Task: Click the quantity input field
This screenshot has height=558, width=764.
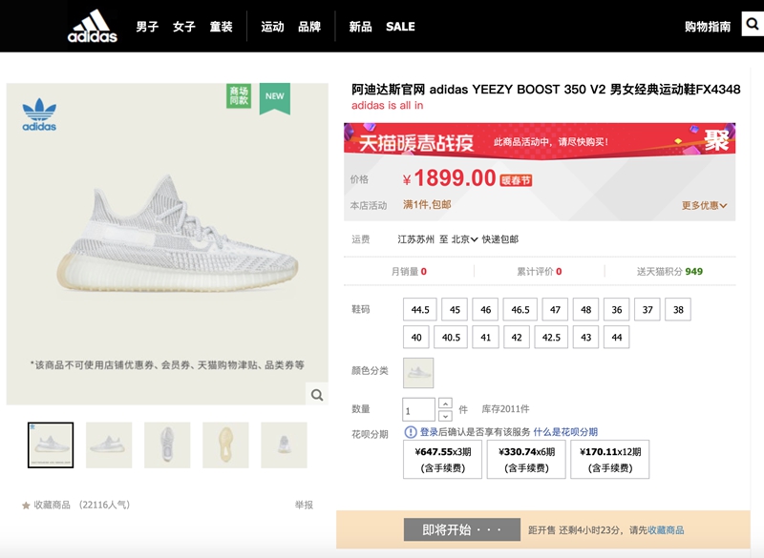Action: pyautogui.click(x=419, y=410)
